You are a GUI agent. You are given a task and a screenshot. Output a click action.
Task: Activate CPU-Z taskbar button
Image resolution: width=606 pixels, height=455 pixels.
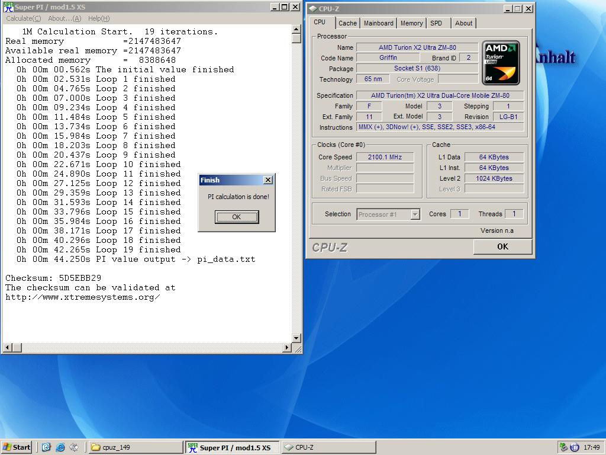[x=328, y=447]
